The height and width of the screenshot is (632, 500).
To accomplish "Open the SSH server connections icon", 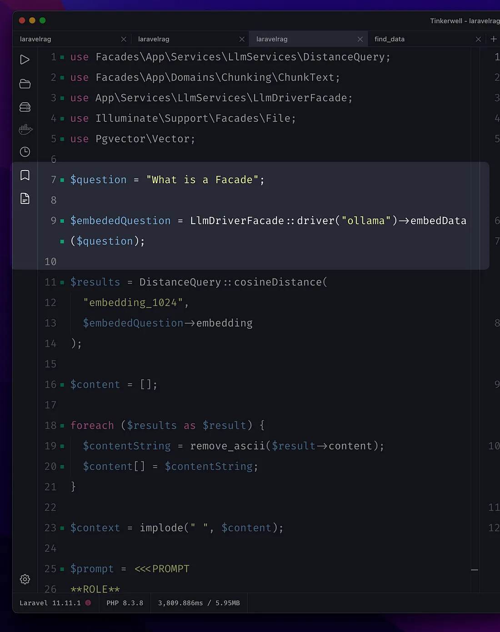I will pos(25,107).
